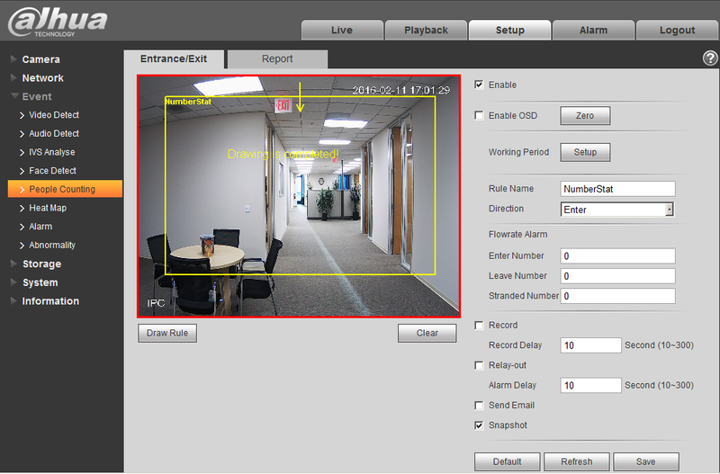Screen dimensions: 720x474
Task: Toggle the Enable checkbox
Action: (x=479, y=85)
